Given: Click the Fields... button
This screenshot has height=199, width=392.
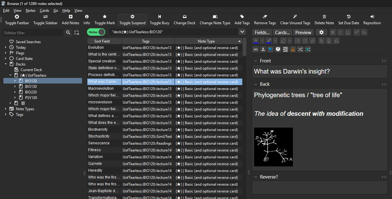Looking at the screenshot, I should coord(262,33).
